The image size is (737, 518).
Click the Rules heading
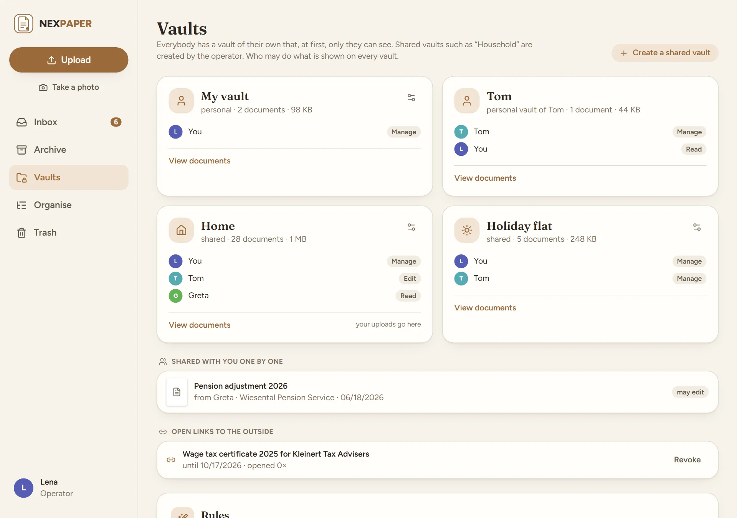[x=215, y=514]
